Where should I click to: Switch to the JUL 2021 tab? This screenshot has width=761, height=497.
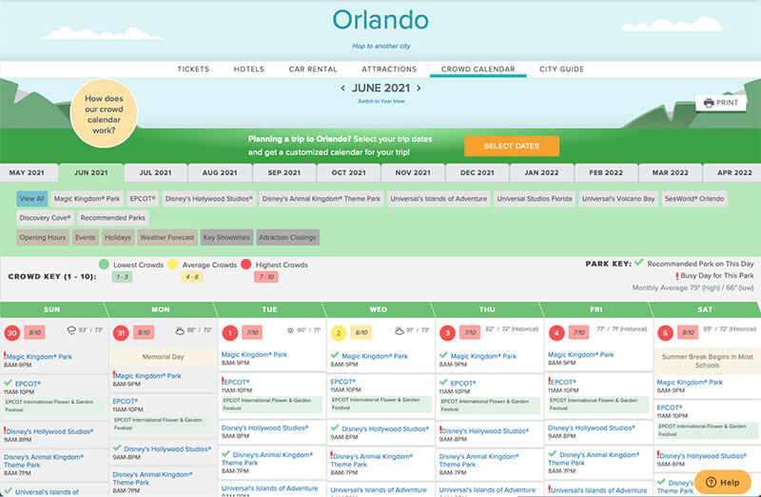[155, 173]
